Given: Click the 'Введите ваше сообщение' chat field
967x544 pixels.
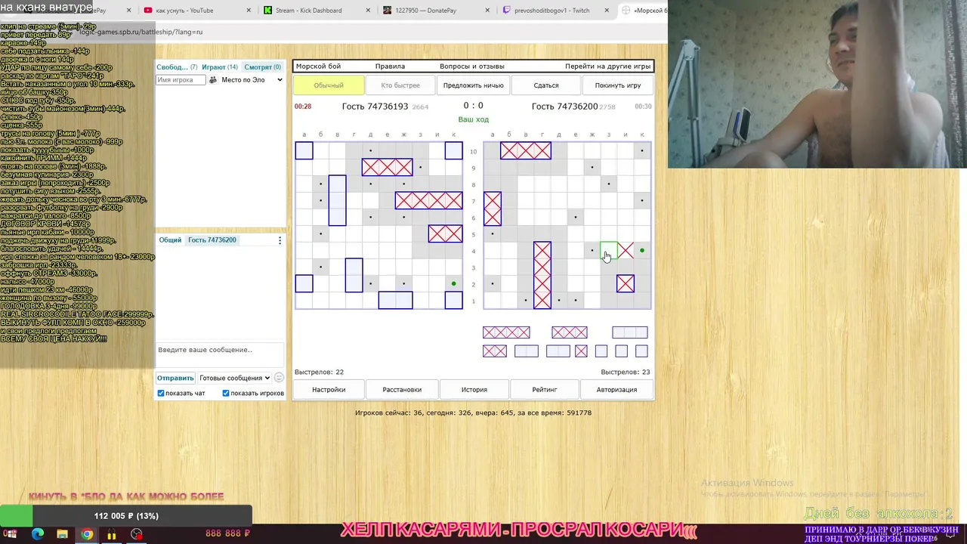Looking at the screenshot, I should coord(220,354).
